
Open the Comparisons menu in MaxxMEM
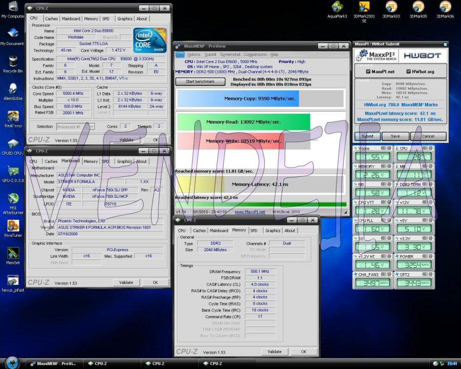click(255, 54)
